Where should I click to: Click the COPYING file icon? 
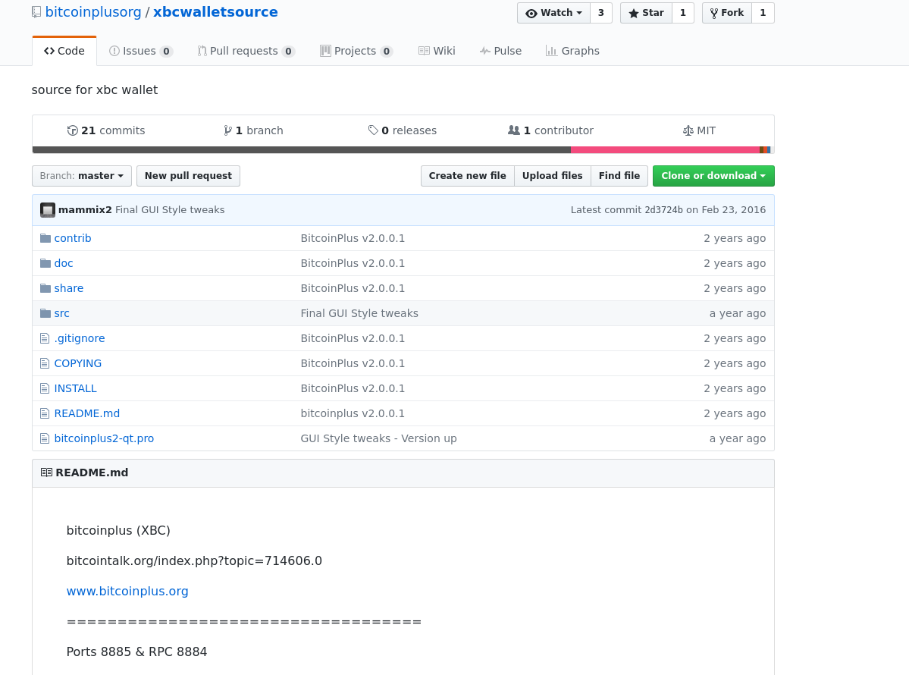point(45,363)
